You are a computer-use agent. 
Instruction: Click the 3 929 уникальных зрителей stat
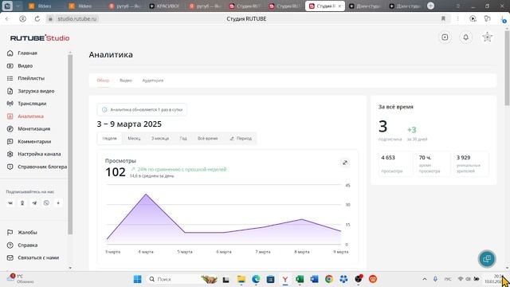point(471,164)
